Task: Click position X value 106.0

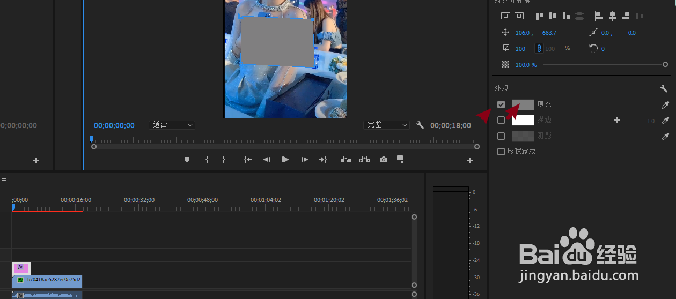Action: coord(523,33)
